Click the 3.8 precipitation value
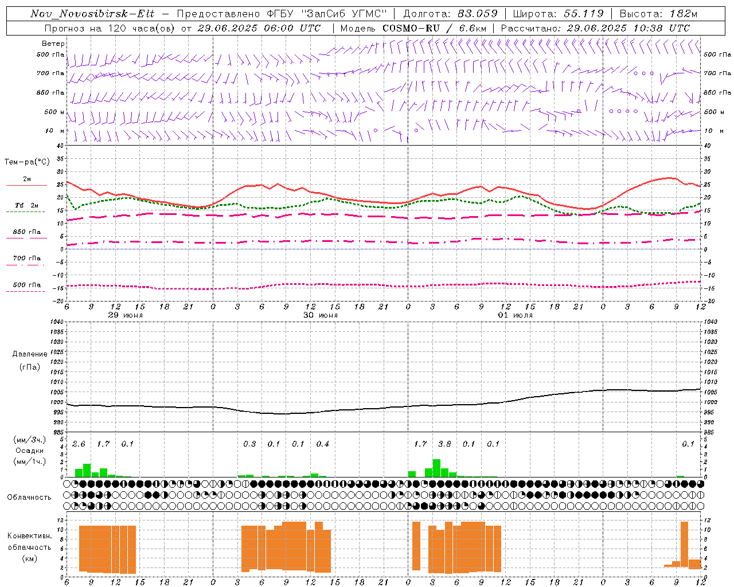The image size is (734, 587). coord(444,444)
